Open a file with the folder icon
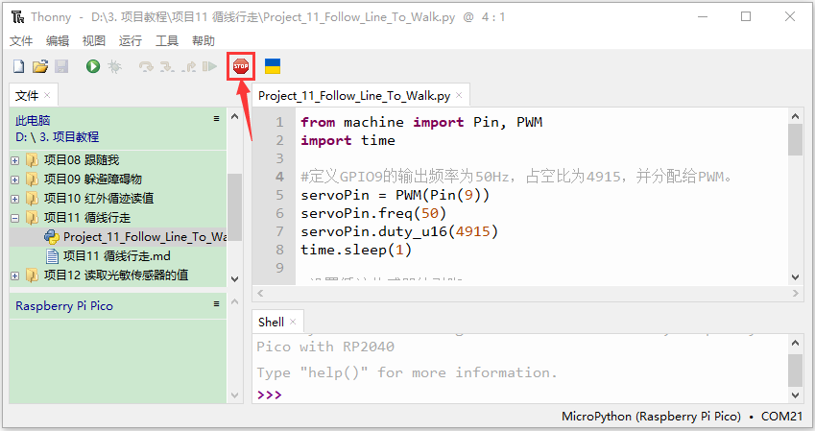The height and width of the screenshot is (431, 815). tap(40, 66)
